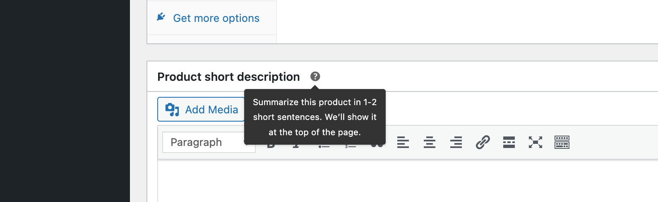This screenshot has height=202, width=658.
Task: Align text left in the editor
Action: pos(403,142)
